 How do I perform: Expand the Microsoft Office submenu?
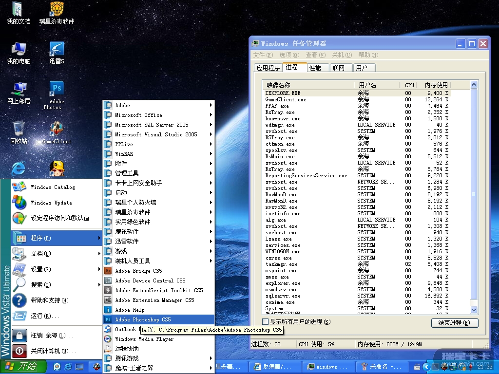tap(138, 115)
